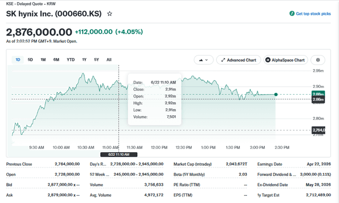Click the SK hynix Inc. (000660.KS) title
The width and height of the screenshot is (339, 203).
(54, 14)
